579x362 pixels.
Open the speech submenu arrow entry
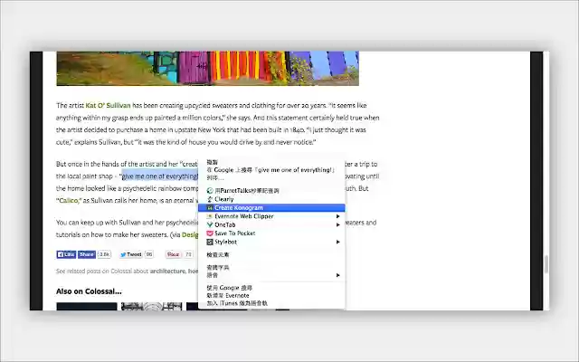(x=271, y=275)
